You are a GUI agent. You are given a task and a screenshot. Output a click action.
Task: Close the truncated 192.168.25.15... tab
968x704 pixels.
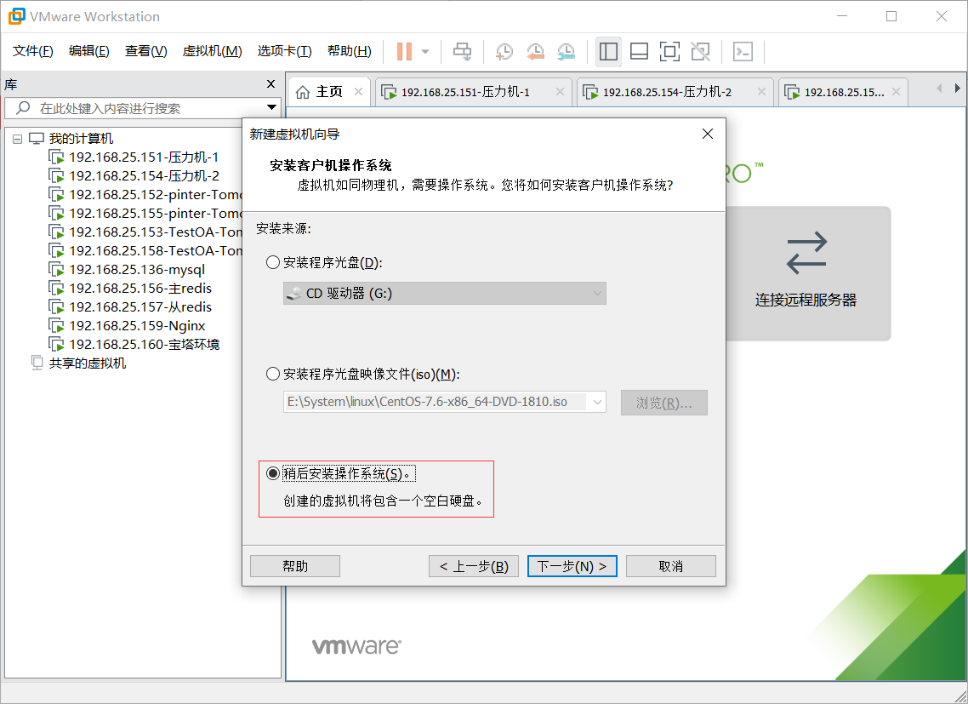896,91
